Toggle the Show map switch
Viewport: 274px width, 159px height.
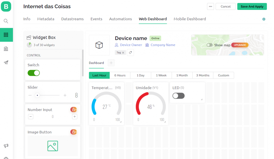click(x=210, y=45)
